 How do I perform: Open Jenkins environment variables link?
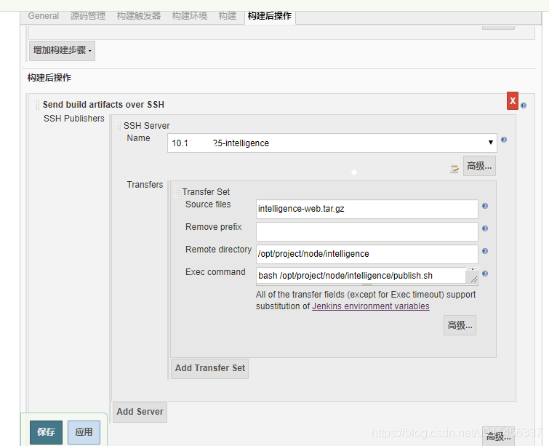click(x=370, y=306)
